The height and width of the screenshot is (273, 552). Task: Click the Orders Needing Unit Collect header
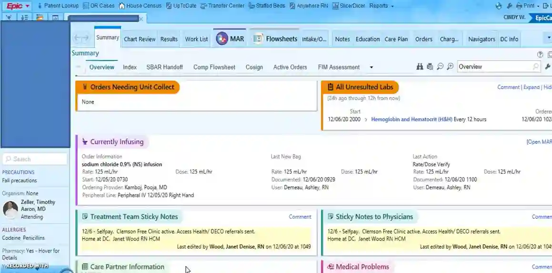(128, 87)
